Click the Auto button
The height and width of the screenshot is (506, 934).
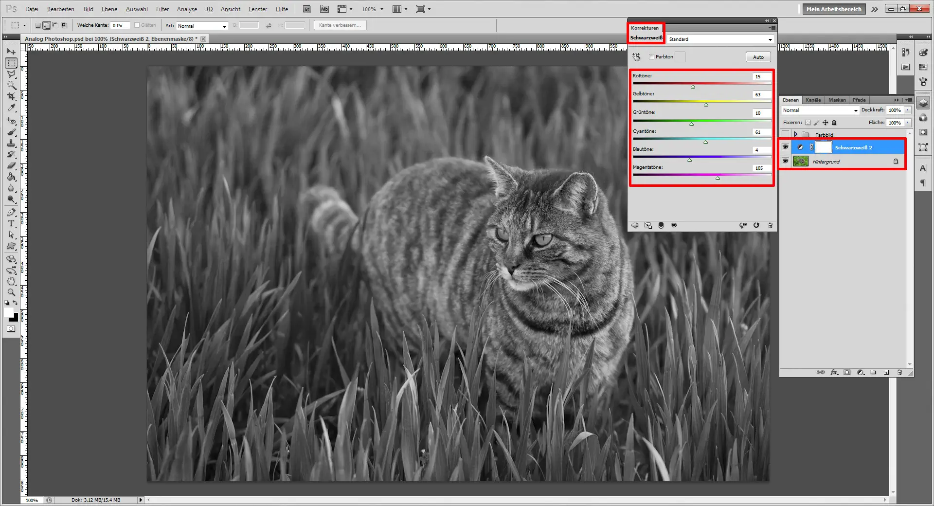coord(757,57)
